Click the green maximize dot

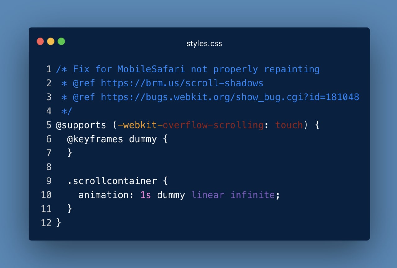(x=61, y=41)
